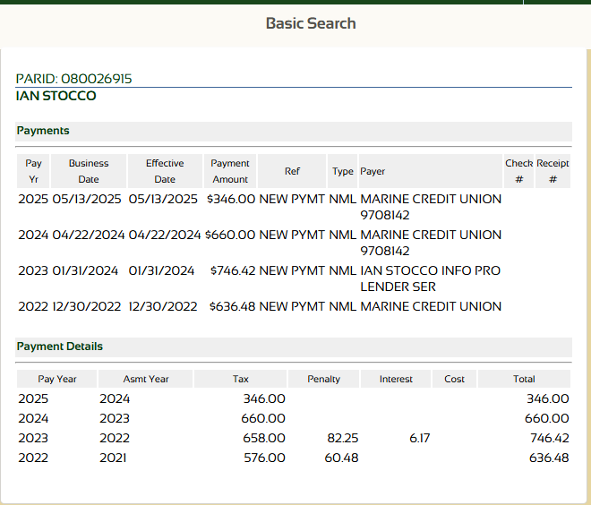Click the Asmt Year column header
The height and width of the screenshot is (505, 591).
(146, 379)
